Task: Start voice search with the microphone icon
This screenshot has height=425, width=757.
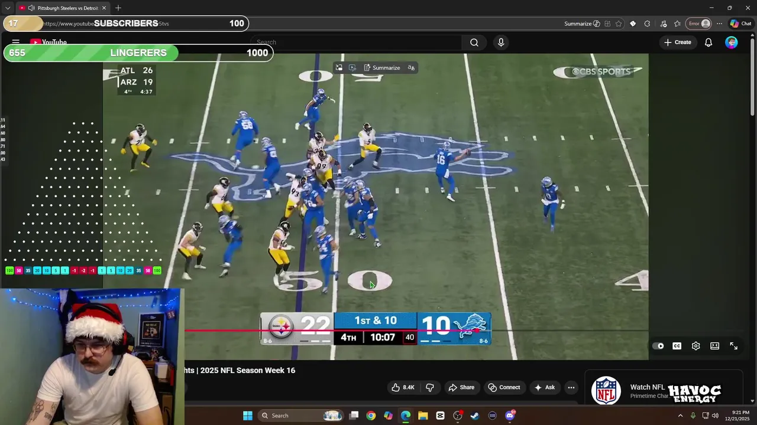Action: point(501,42)
